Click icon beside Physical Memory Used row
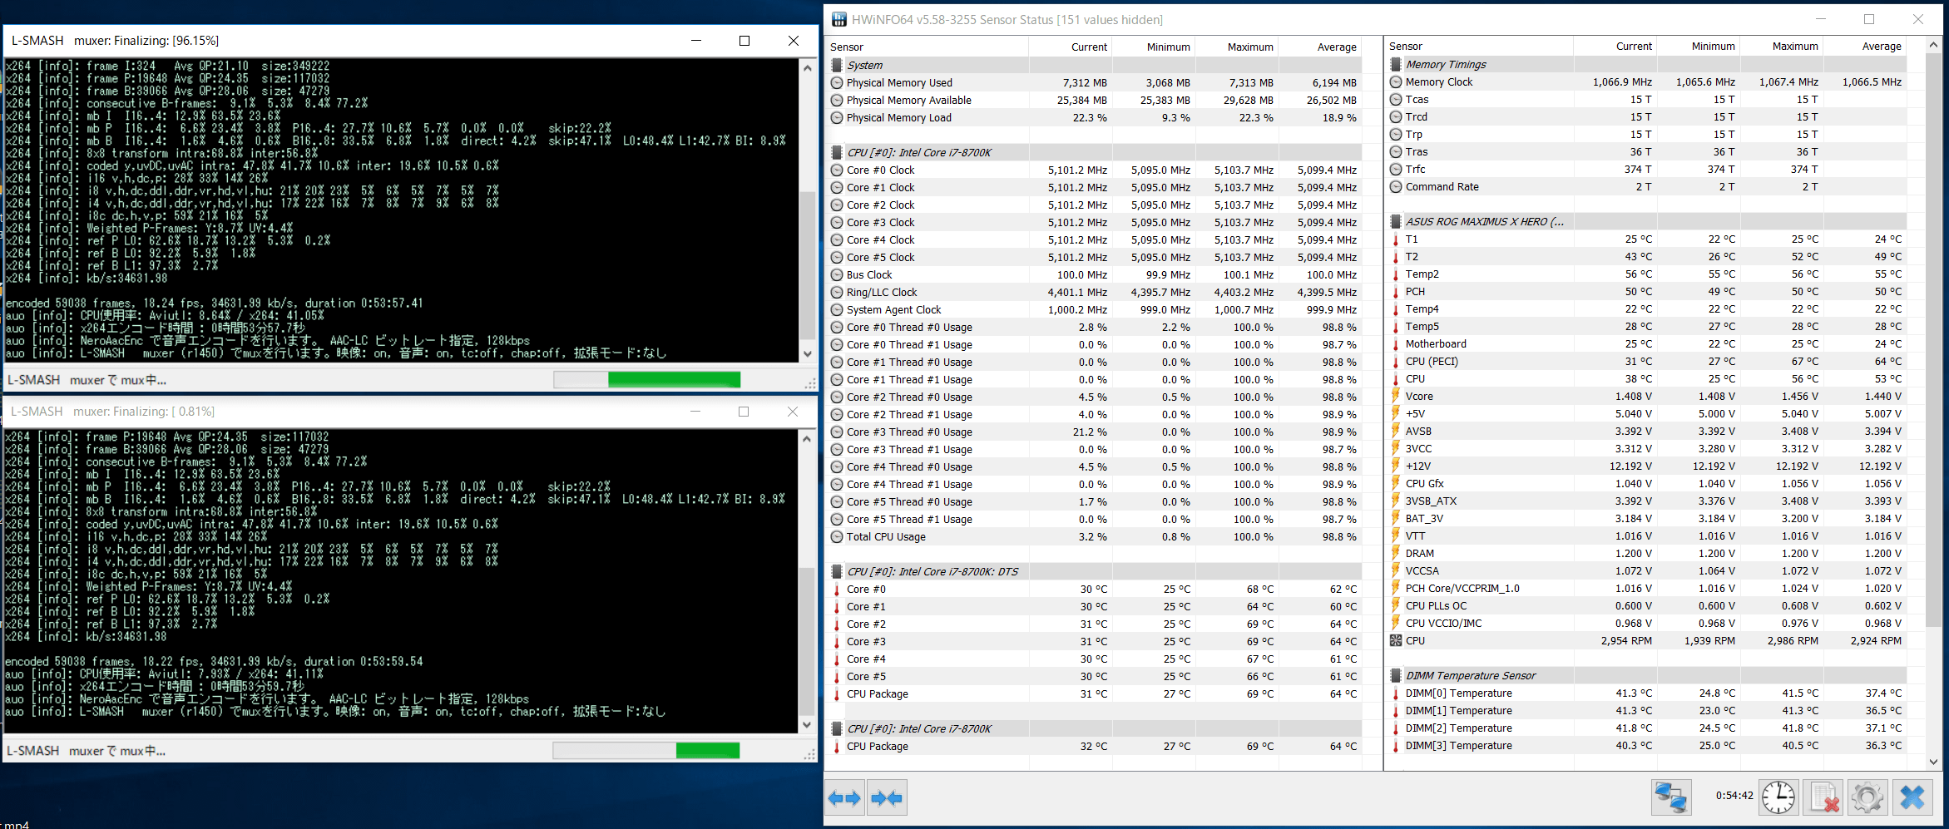Viewport: 1949px width, 829px height. click(837, 82)
